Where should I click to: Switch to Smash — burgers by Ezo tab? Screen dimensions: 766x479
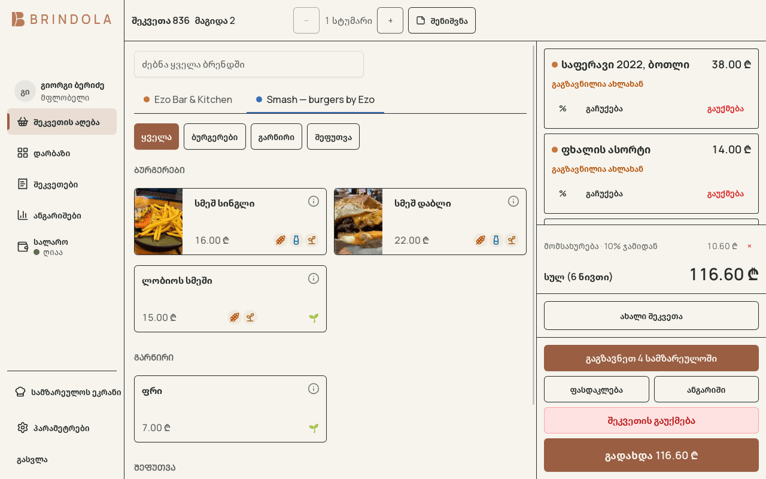(x=315, y=99)
